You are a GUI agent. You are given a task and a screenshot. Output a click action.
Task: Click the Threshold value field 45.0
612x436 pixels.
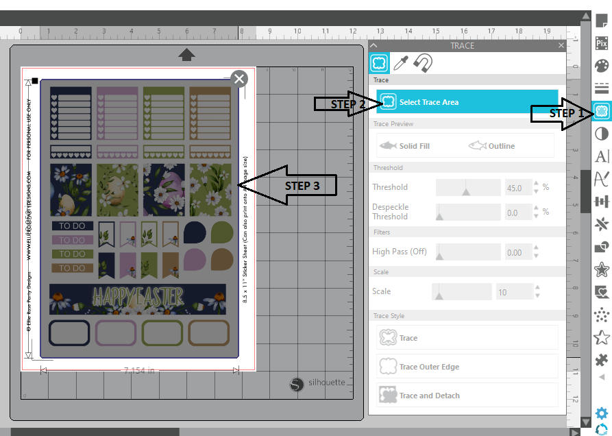click(x=518, y=188)
